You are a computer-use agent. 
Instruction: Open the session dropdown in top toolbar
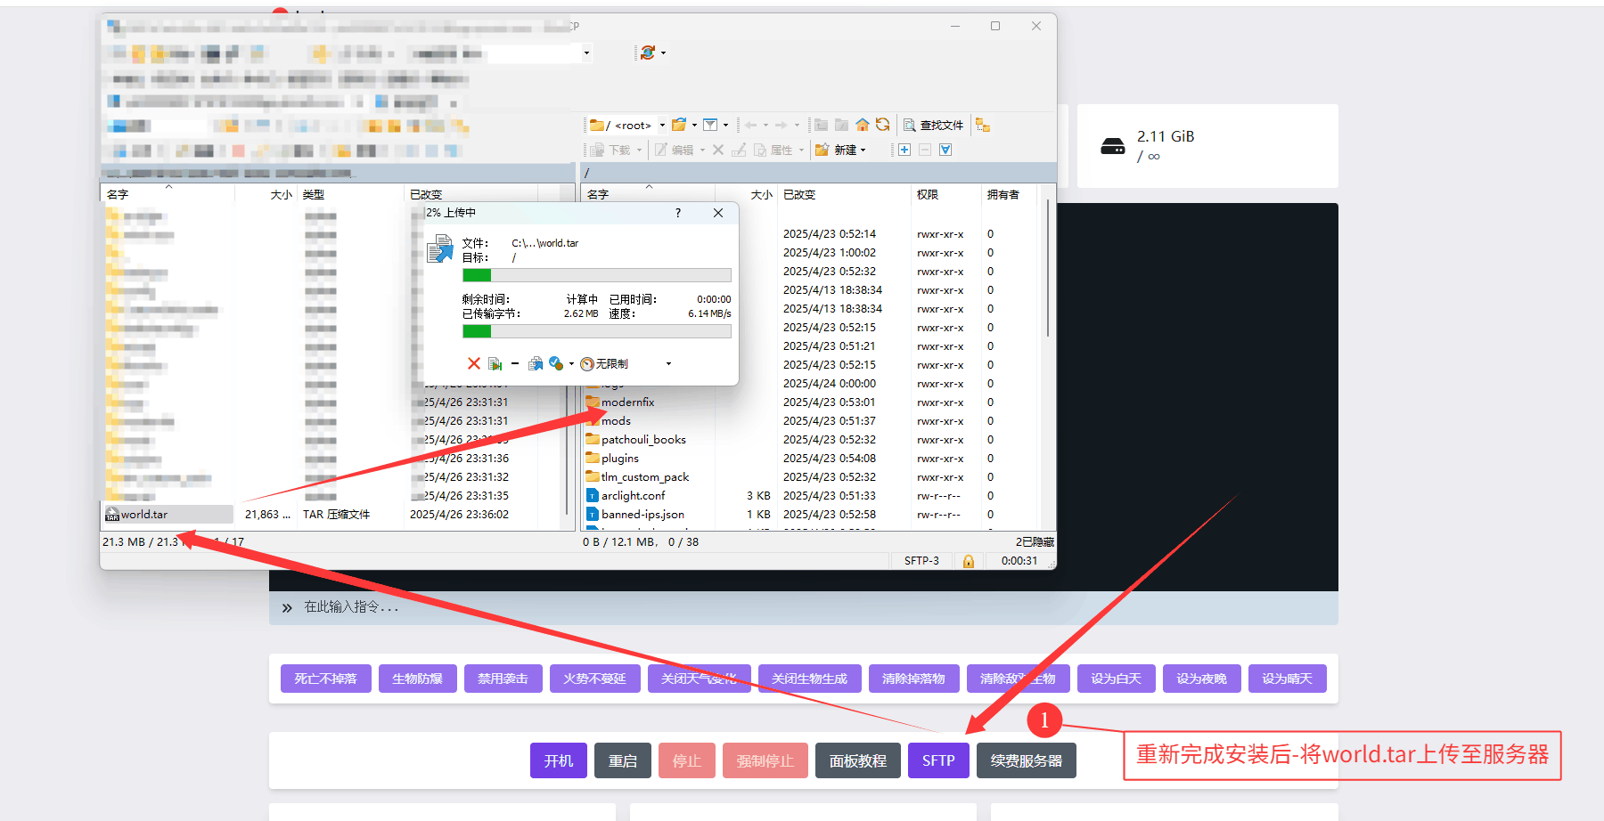coord(586,53)
